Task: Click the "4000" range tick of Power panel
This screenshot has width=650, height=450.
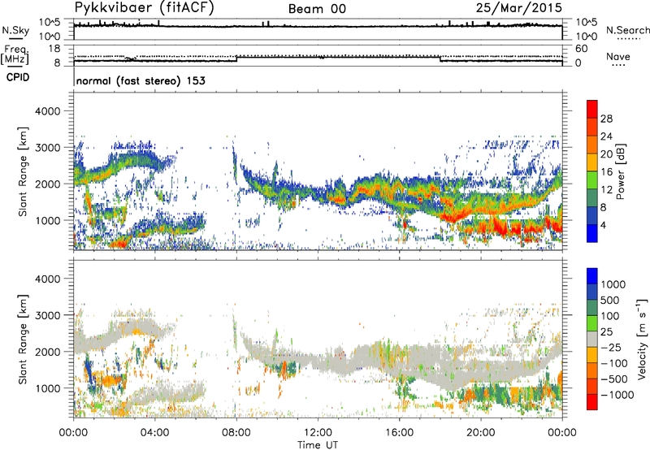Action: [x=47, y=111]
